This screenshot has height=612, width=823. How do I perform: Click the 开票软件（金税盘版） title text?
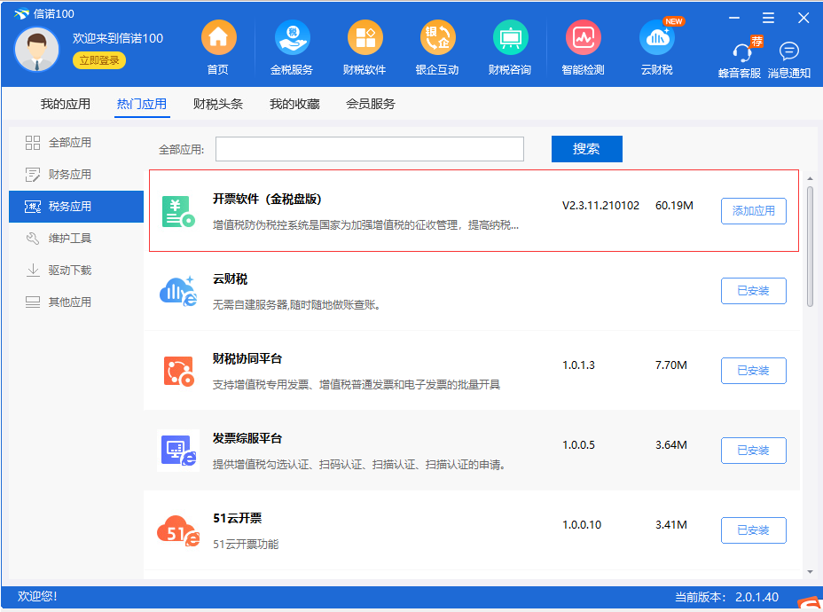point(267,200)
